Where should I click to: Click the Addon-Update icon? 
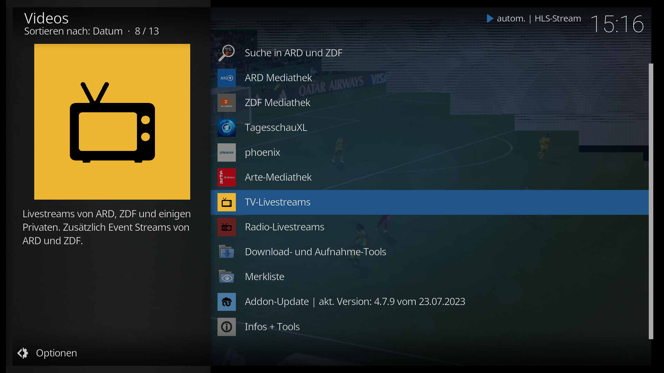(227, 302)
